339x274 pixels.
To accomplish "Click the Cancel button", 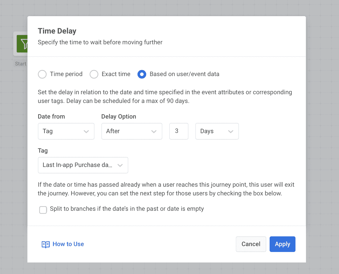I will 251,244.
